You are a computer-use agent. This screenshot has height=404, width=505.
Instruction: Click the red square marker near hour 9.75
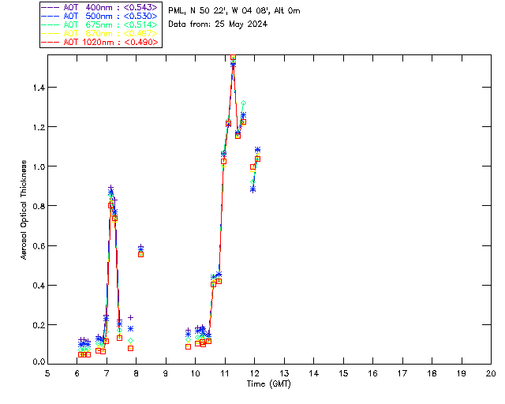[188, 347]
